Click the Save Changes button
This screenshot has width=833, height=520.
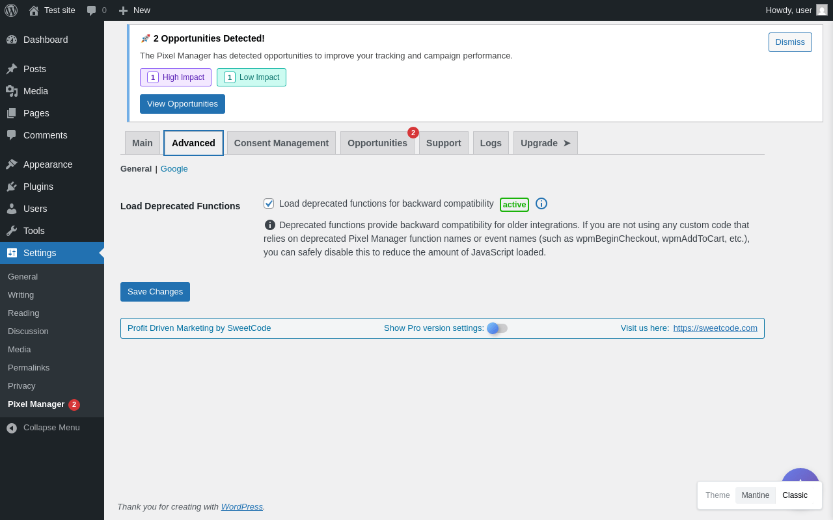[155, 292]
